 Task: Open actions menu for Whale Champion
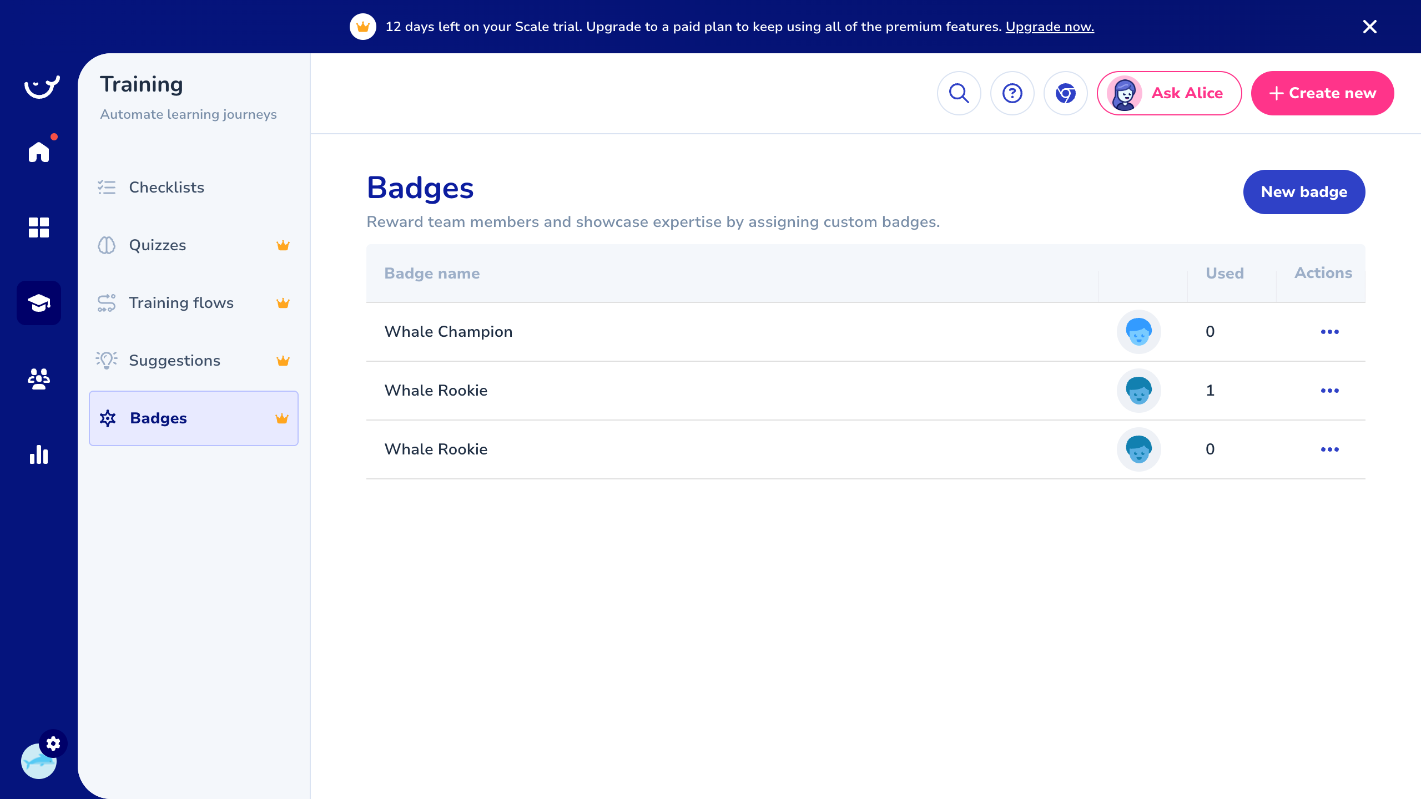click(1330, 331)
